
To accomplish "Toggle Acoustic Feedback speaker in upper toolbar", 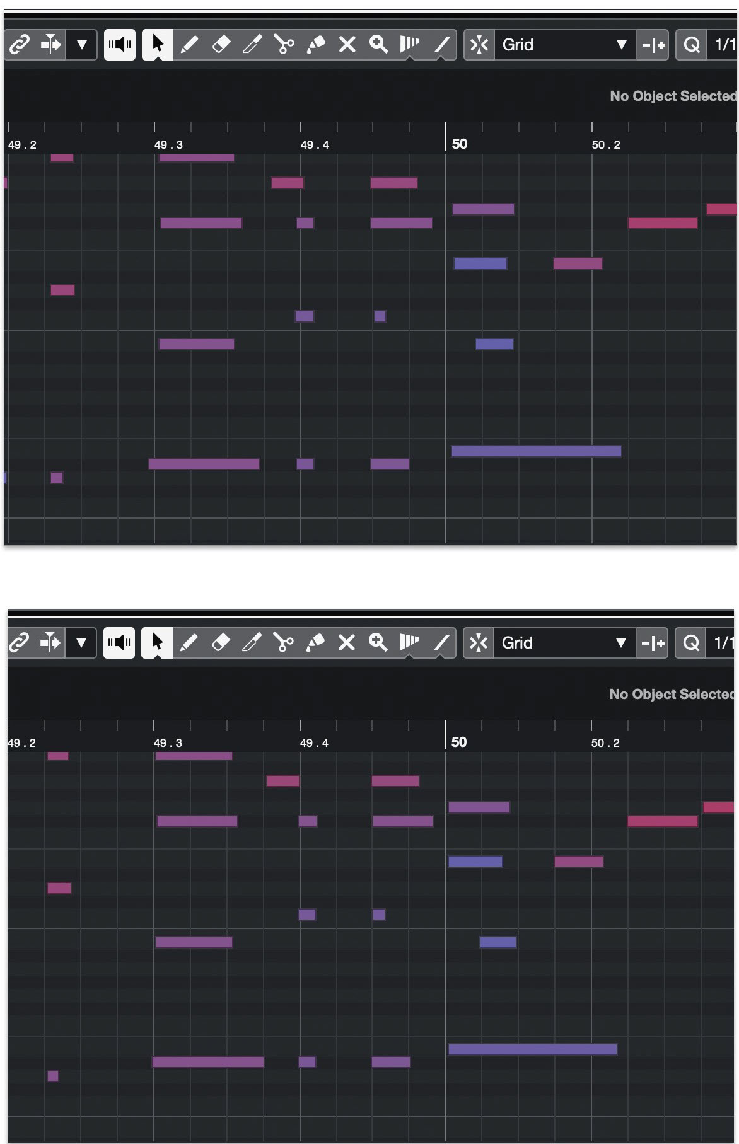I will pyautogui.click(x=120, y=45).
